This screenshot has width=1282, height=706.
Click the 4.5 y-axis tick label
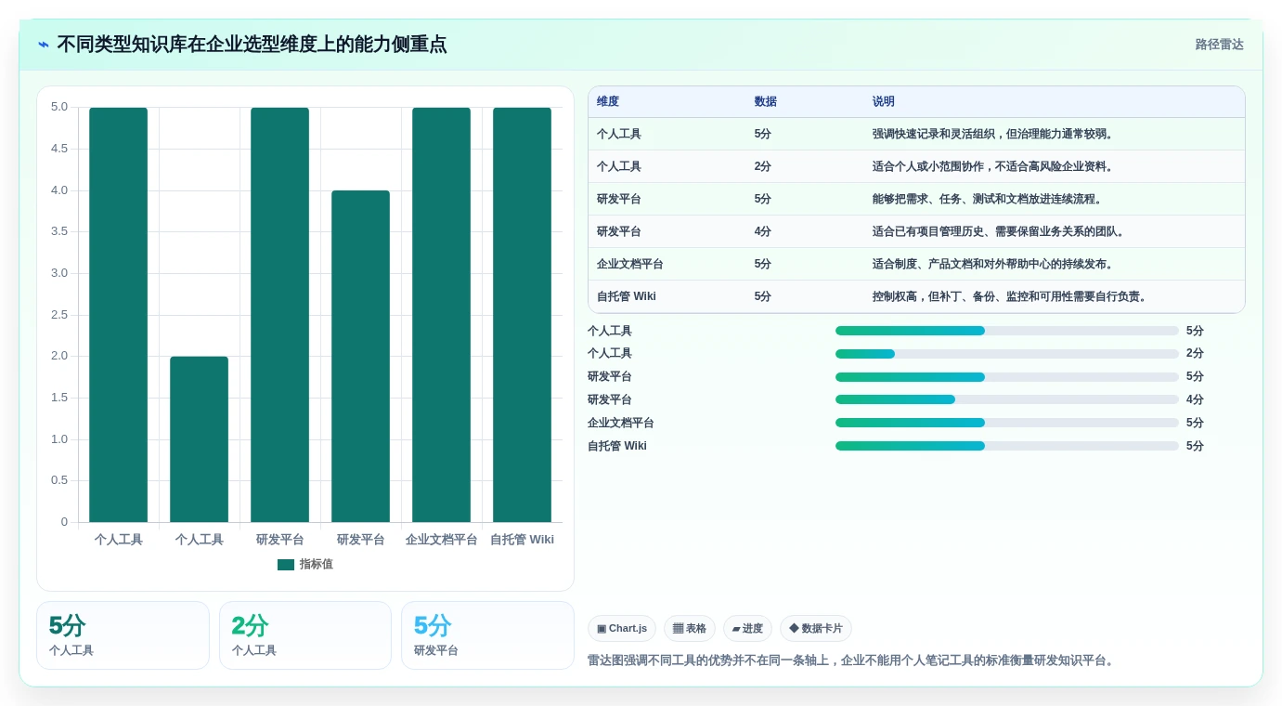(59, 149)
